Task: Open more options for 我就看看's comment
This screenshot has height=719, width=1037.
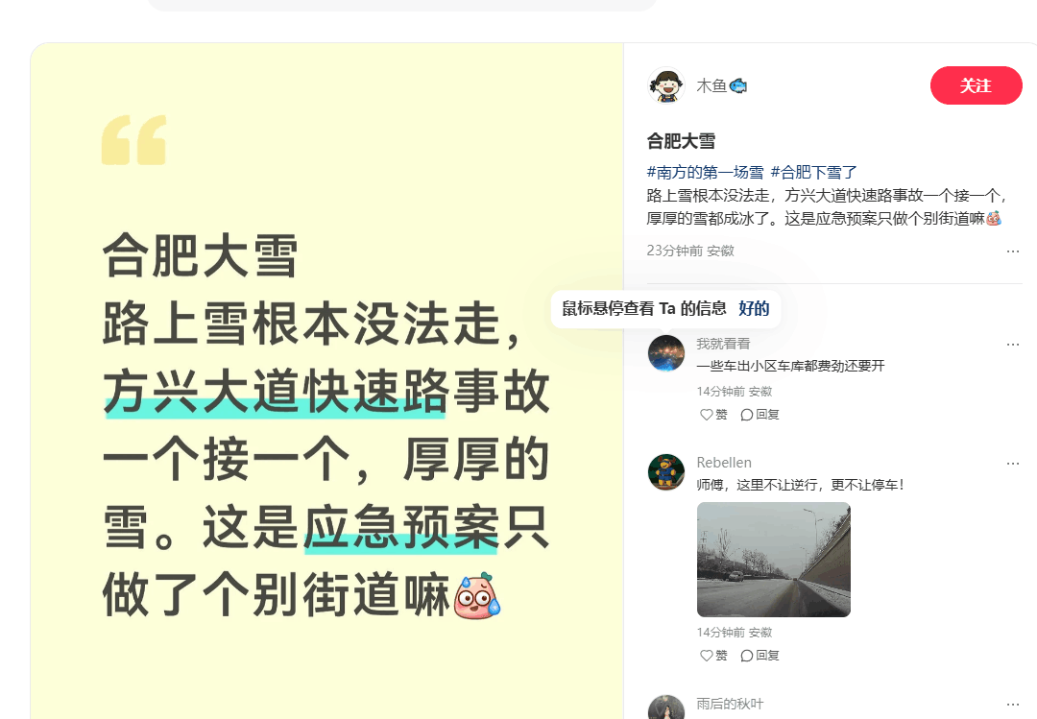Action: 1013,344
